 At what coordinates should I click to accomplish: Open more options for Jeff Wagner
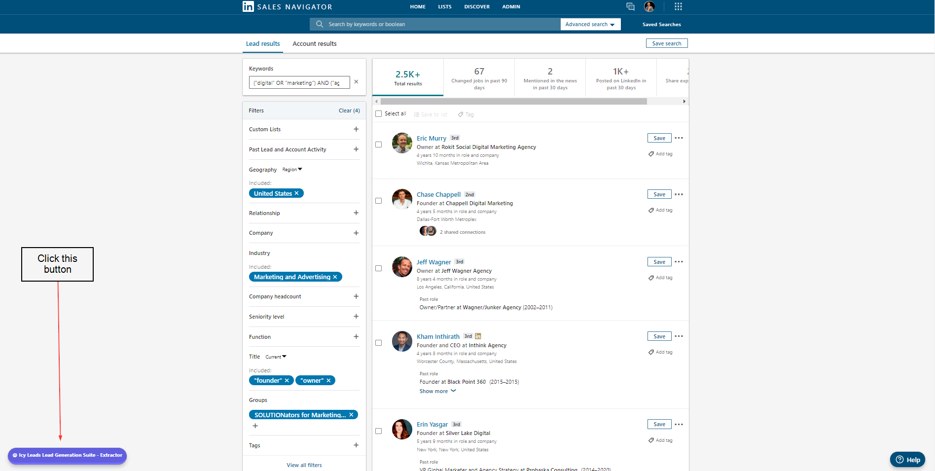click(679, 262)
